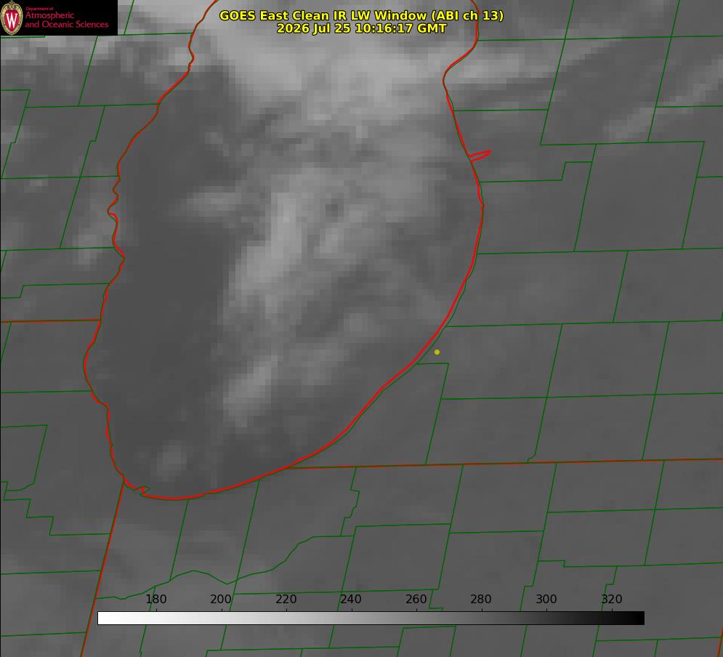The width and height of the screenshot is (723, 657).
Task: Click the white end of the colorbar
Action: click(107, 618)
